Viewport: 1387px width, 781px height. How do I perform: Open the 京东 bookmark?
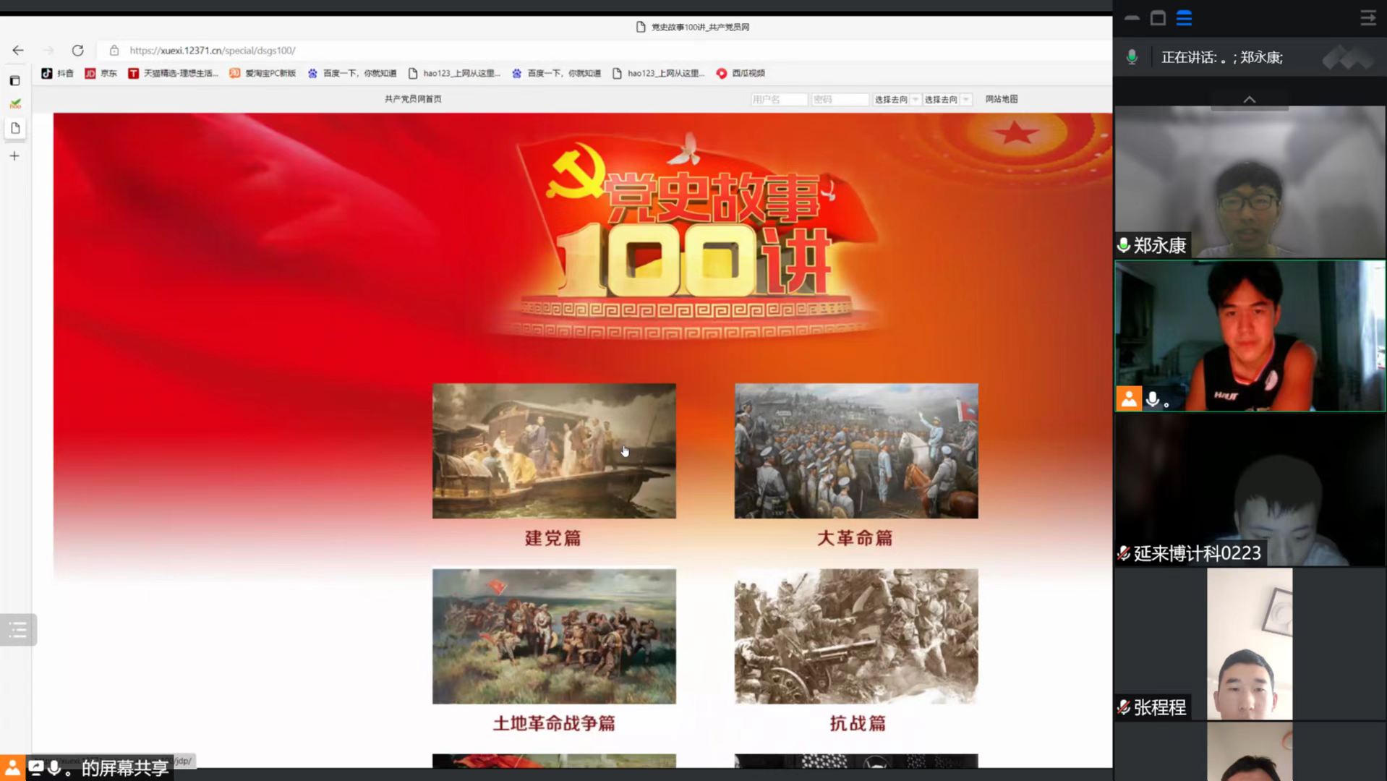pos(101,73)
